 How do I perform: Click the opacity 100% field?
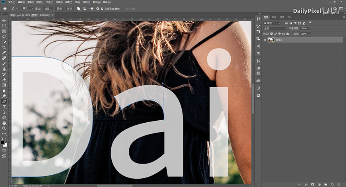click(303, 29)
